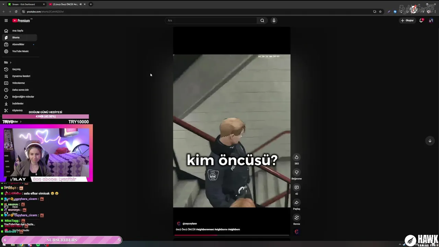Open the @ceyceylann channel link

coord(189,224)
